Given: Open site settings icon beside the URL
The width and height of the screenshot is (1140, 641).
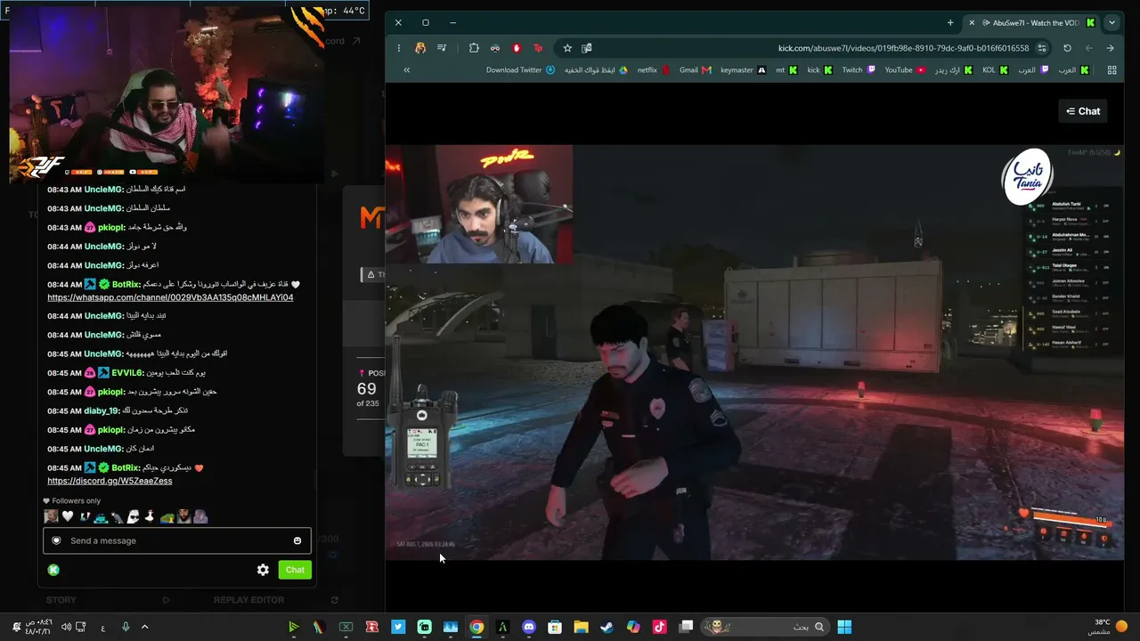Looking at the screenshot, I should [x=1042, y=48].
